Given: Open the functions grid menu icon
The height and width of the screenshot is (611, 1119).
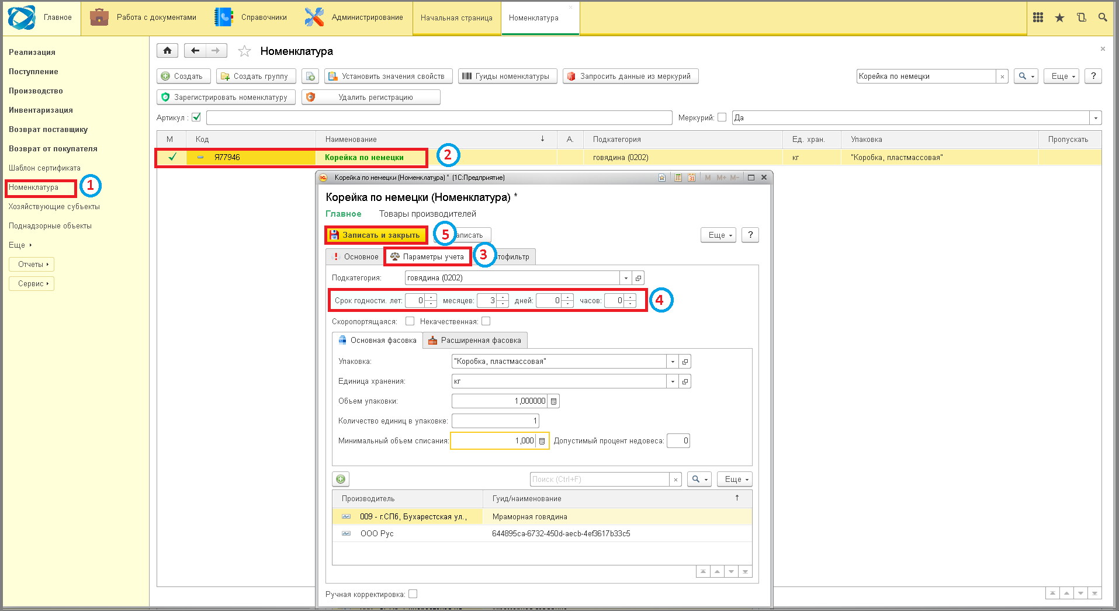Looking at the screenshot, I should tap(1038, 18).
